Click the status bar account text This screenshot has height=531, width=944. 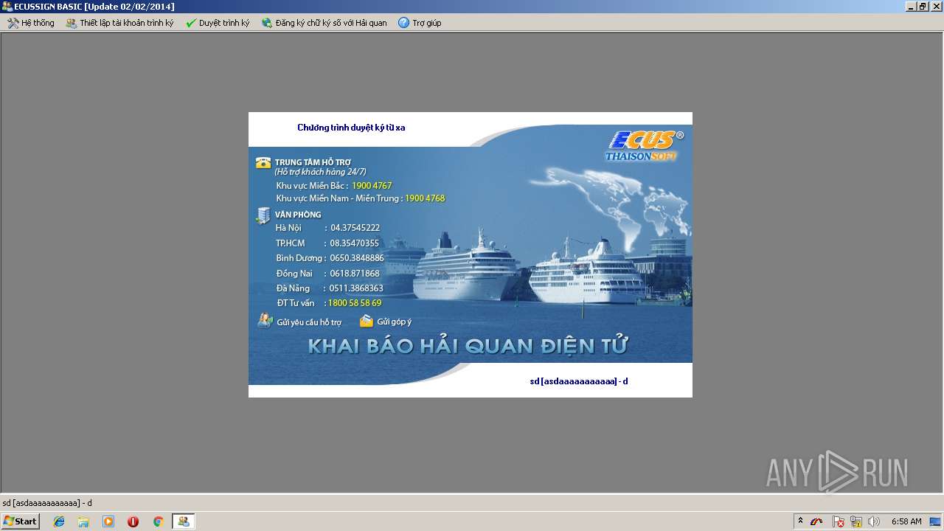[x=47, y=503]
